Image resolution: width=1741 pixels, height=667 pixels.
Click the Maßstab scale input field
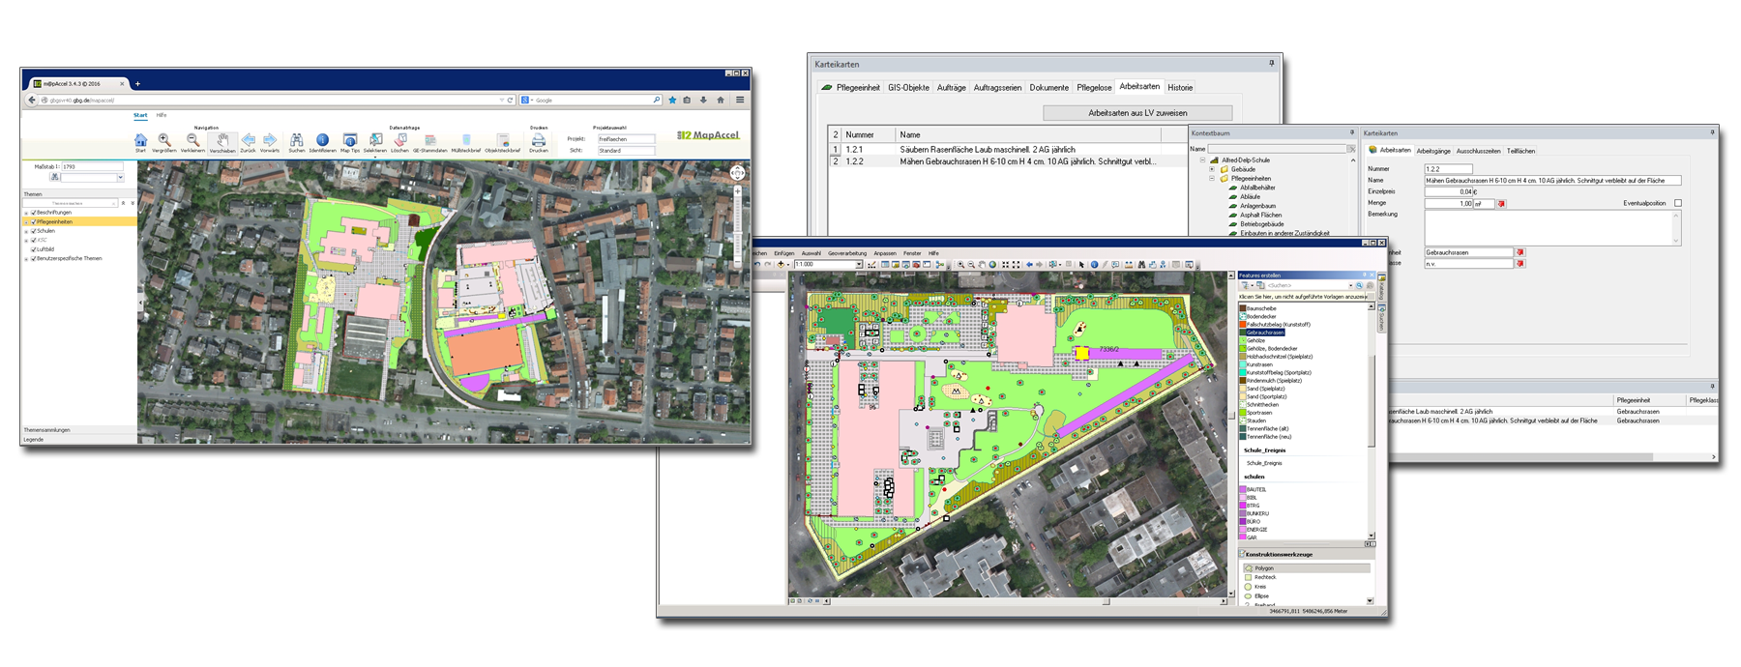pyautogui.click(x=92, y=167)
